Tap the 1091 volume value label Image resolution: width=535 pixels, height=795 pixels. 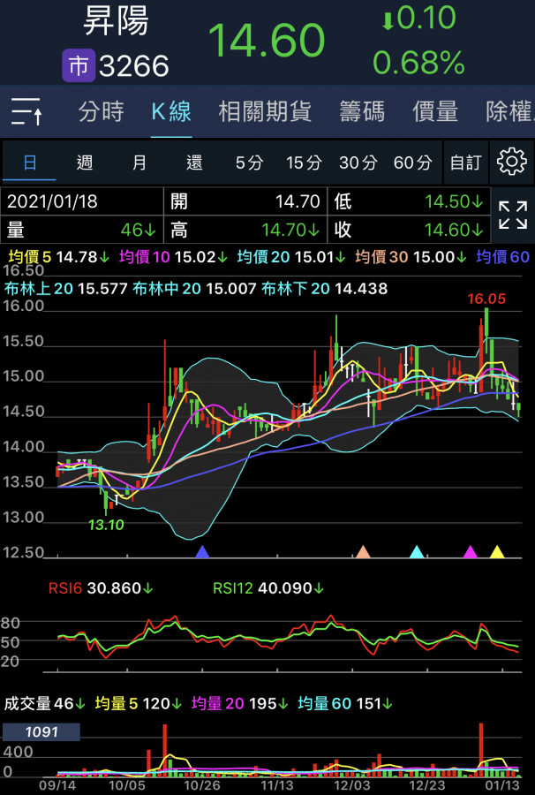(x=41, y=732)
